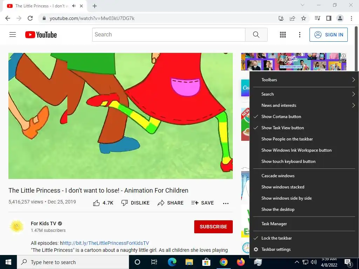Click the address bar URL
This screenshot has height=269, width=359.
[92, 18]
